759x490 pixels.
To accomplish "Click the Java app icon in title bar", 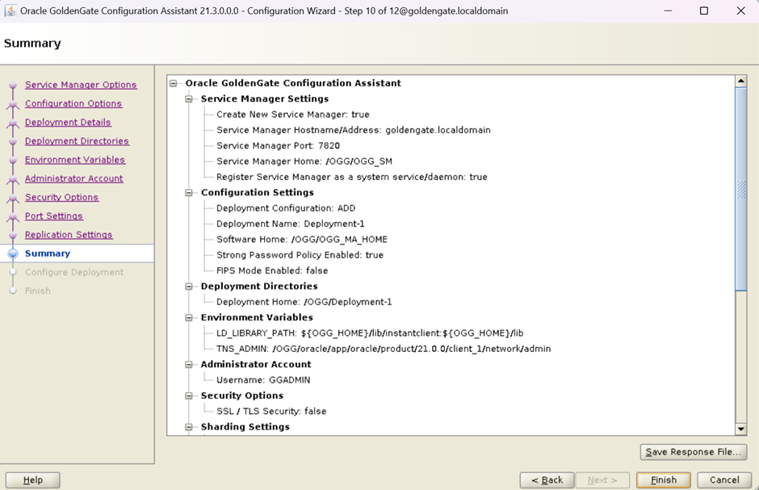I will 10,11.
